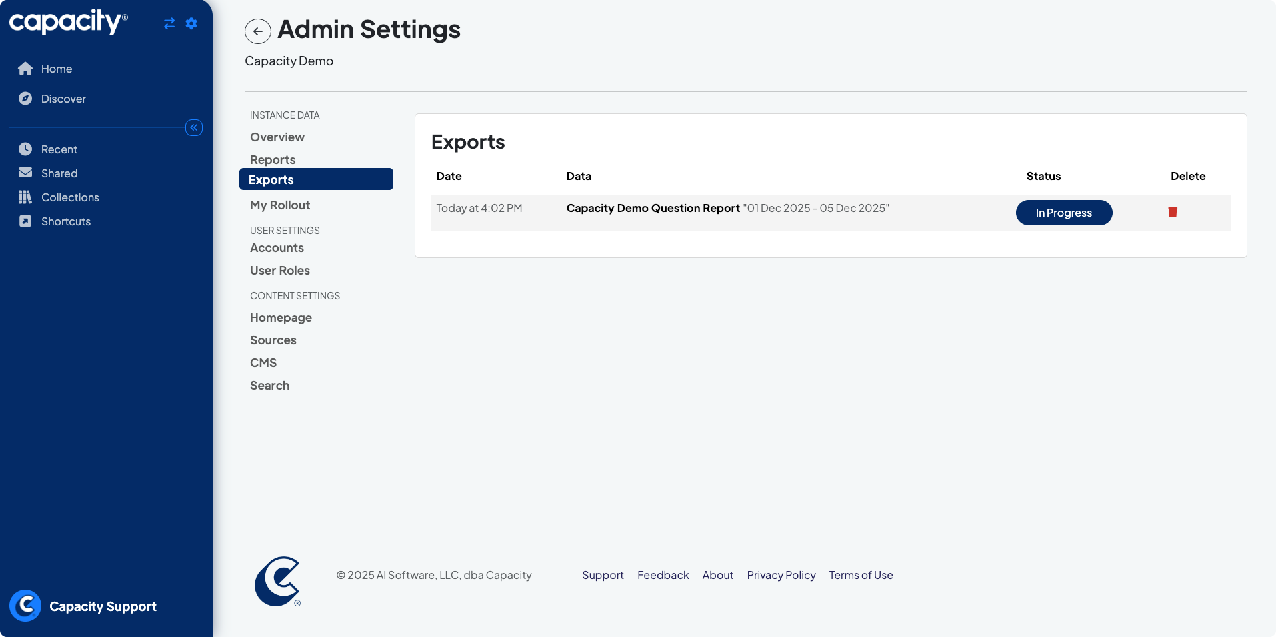Open User Roles settings
Screen dimensions: 1276x637
coord(280,271)
